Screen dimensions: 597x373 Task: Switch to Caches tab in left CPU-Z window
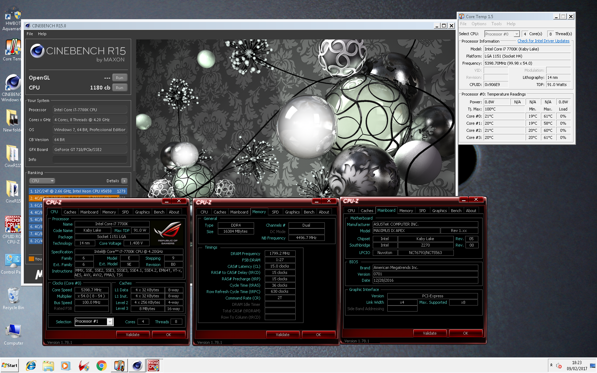70,212
